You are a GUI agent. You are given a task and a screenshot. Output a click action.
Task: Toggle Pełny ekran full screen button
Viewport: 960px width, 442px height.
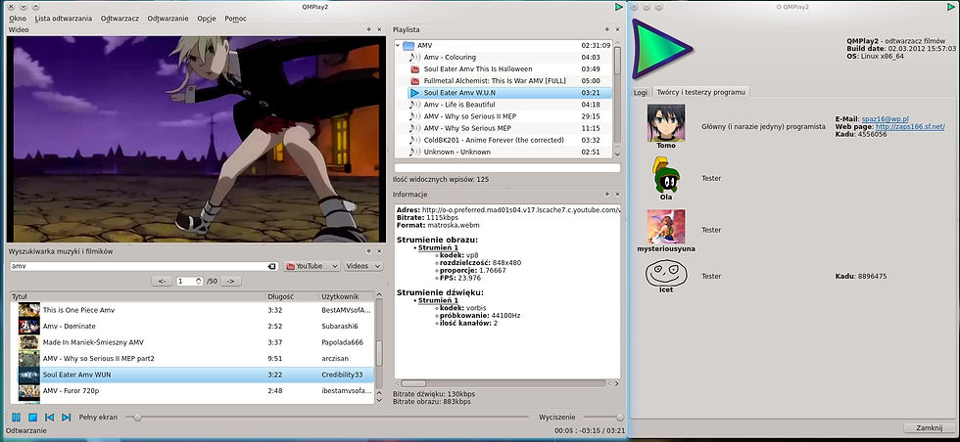(x=98, y=417)
